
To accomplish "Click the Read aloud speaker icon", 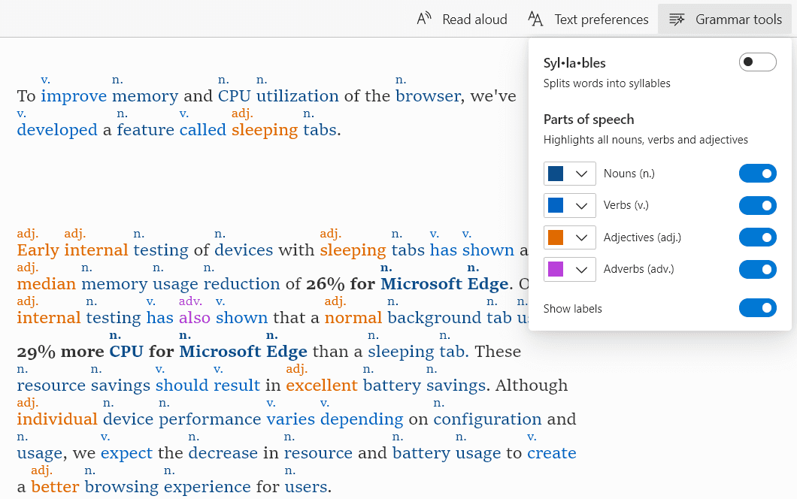I will pos(424,19).
